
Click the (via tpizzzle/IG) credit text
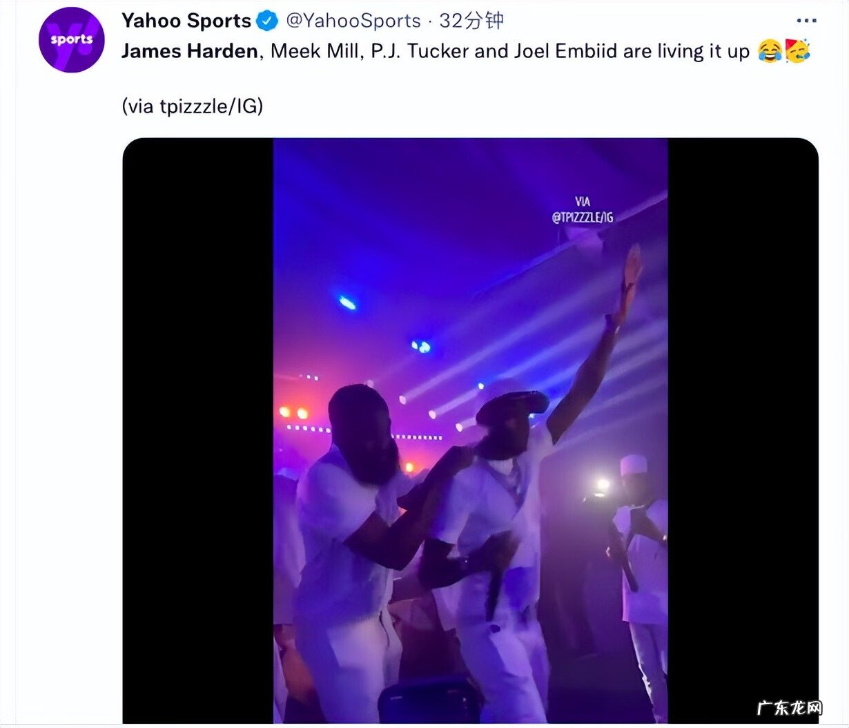[193, 106]
